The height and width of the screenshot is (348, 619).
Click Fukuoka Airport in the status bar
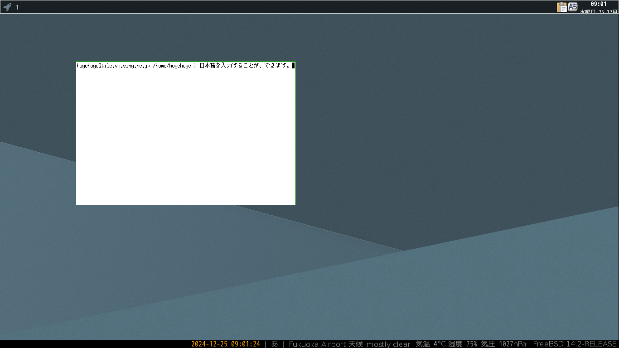tap(317, 344)
